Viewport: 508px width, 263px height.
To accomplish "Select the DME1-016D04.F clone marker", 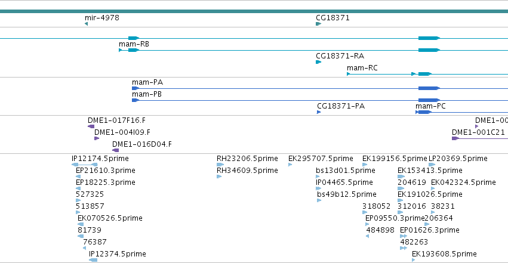I will (115, 150).
